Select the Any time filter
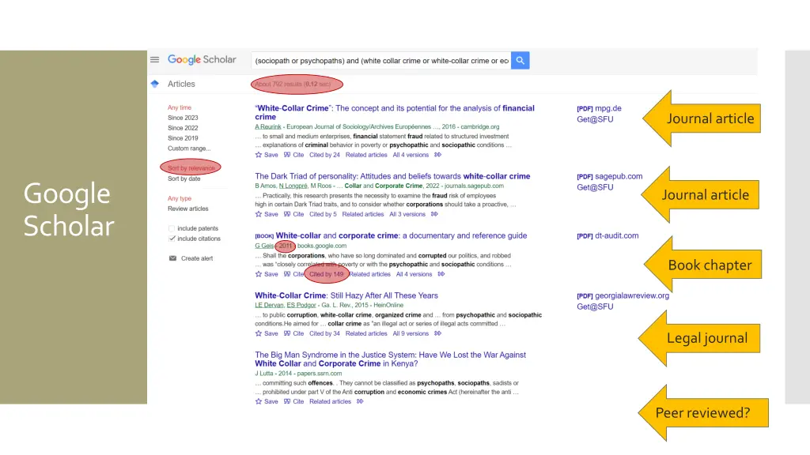Image resolution: width=810 pixels, height=455 pixels. click(180, 107)
